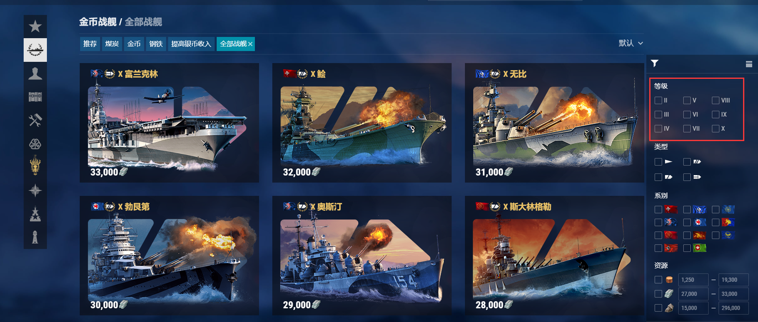
Task: Toggle the gold coin resource checkbox
Action: click(658, 280)
